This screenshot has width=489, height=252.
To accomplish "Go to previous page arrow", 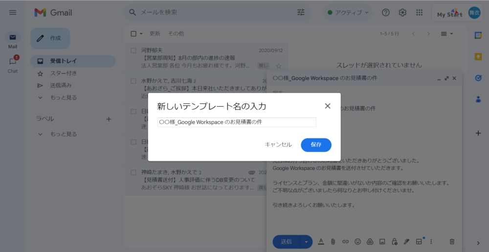I will tap(414, 34).
